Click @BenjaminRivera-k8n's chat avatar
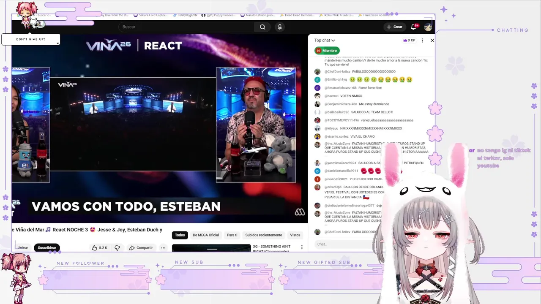The width and height of the screenshot is (541, 304). tap(317, 104)
